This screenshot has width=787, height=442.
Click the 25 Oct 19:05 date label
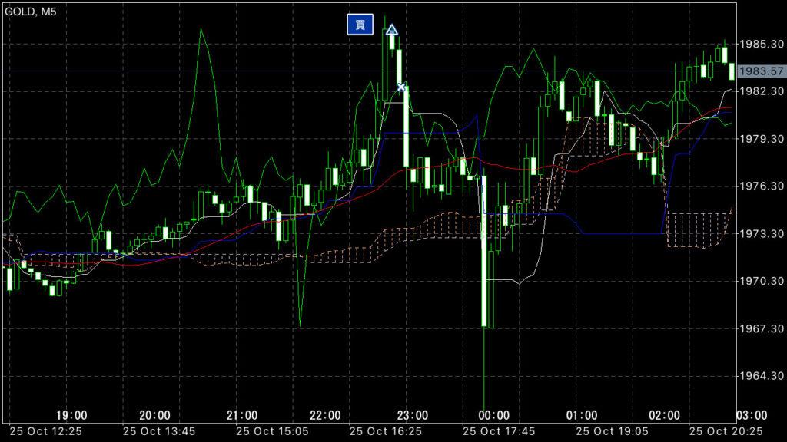613,431
